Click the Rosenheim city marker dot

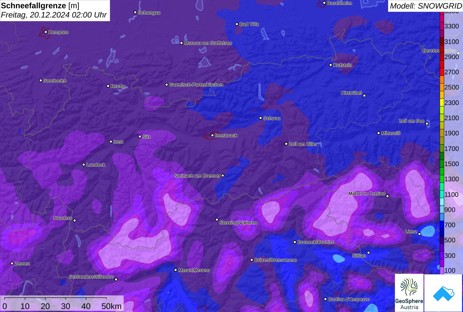(324, 3)
